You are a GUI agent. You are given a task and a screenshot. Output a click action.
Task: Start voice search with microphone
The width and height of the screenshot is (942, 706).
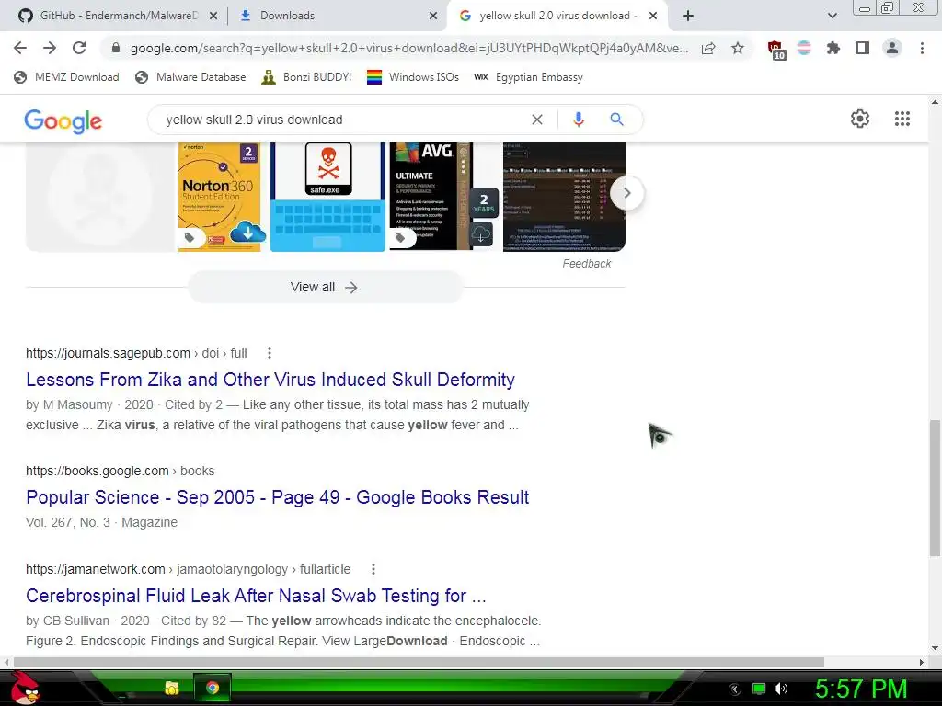coord(579,120)
